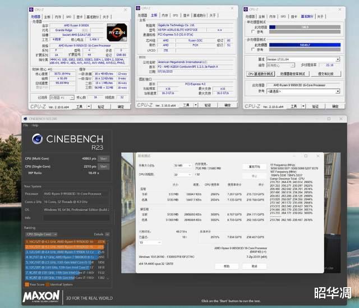
Task: Click the MAXON logo in Cinebench
Action: pos(41,296)
